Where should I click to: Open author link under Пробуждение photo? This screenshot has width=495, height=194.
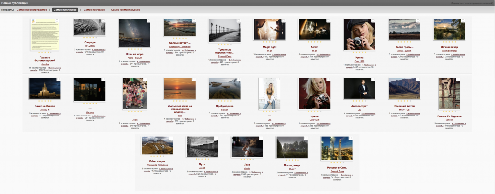pos(224,110)
